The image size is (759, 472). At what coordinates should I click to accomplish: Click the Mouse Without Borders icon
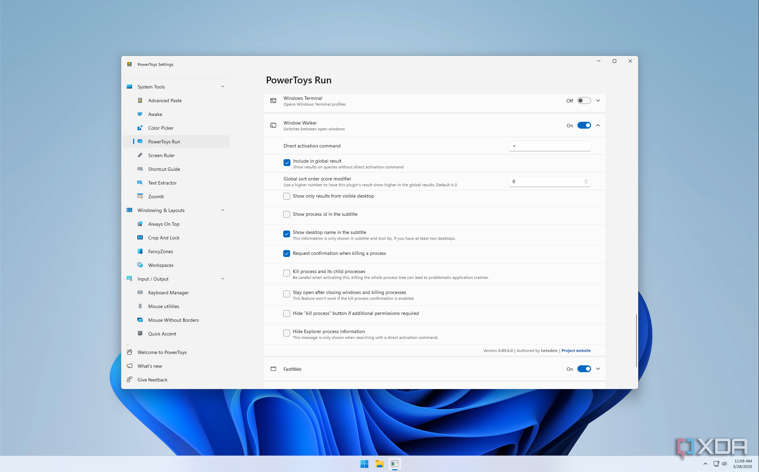coord(140,320)
